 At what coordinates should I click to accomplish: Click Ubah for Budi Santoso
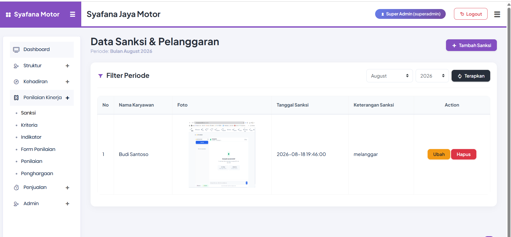point(439,154)
